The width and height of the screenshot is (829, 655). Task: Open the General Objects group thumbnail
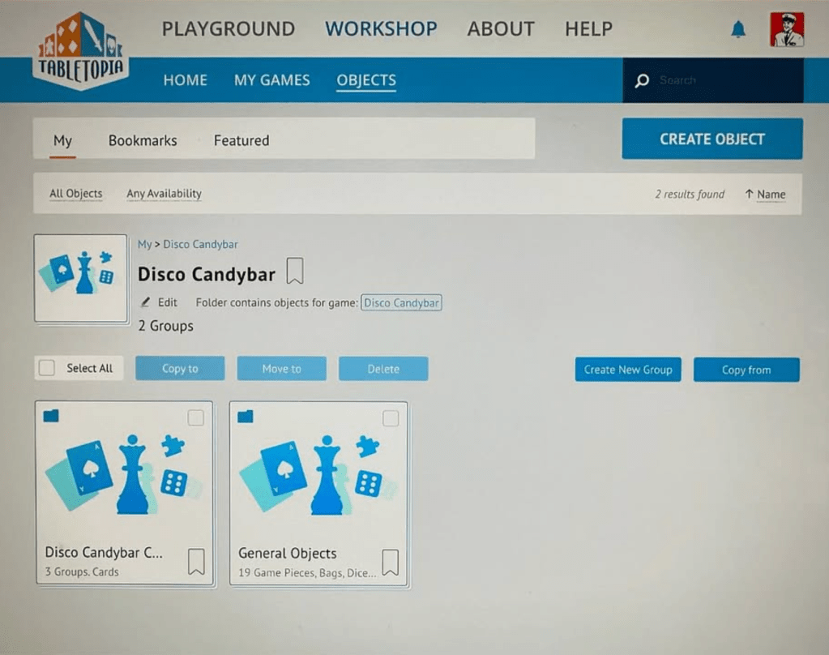coord(318,478)
